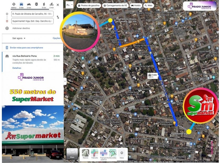Click the 2 min route label on map
The height and width of the screenshot is (163, 221).
point(153,76)
